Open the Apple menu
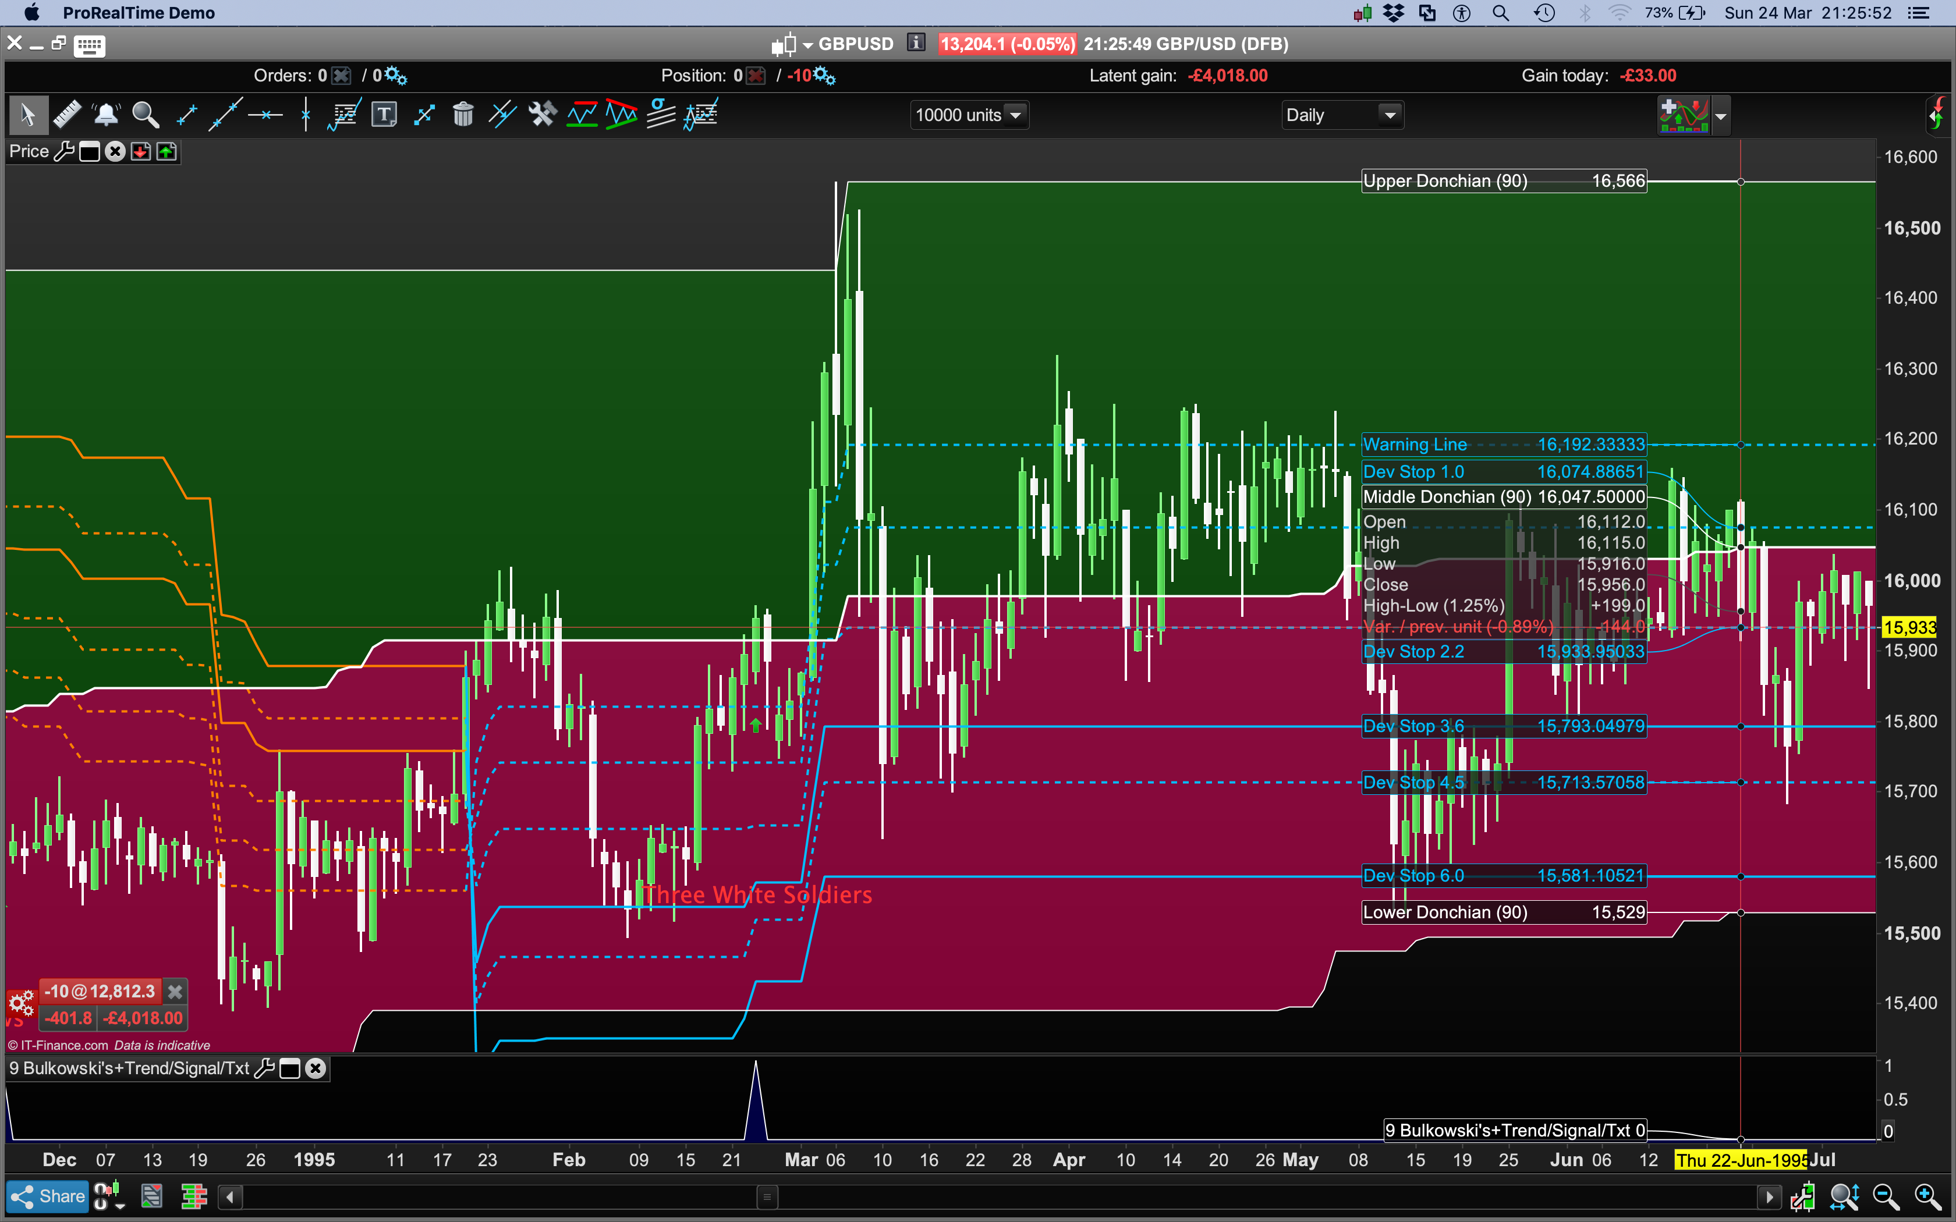Screen dimensions: 1956x1222 tap(31, 13)
